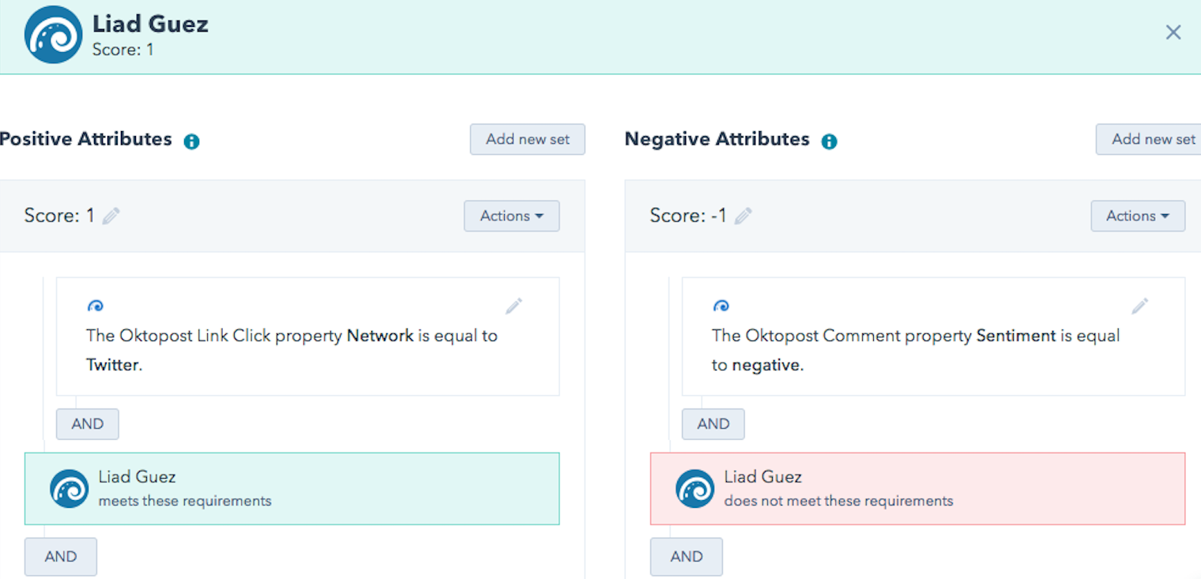Click the Oktopost icon on the Link Click card
1201x579 pixels.
(x=96, y=306)
